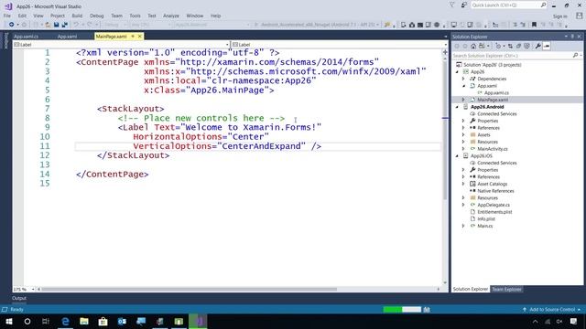Image resolution: width=586 pixels, height=329 pixels.
Task: Click the Sign in link
Action: click(559, 16)
